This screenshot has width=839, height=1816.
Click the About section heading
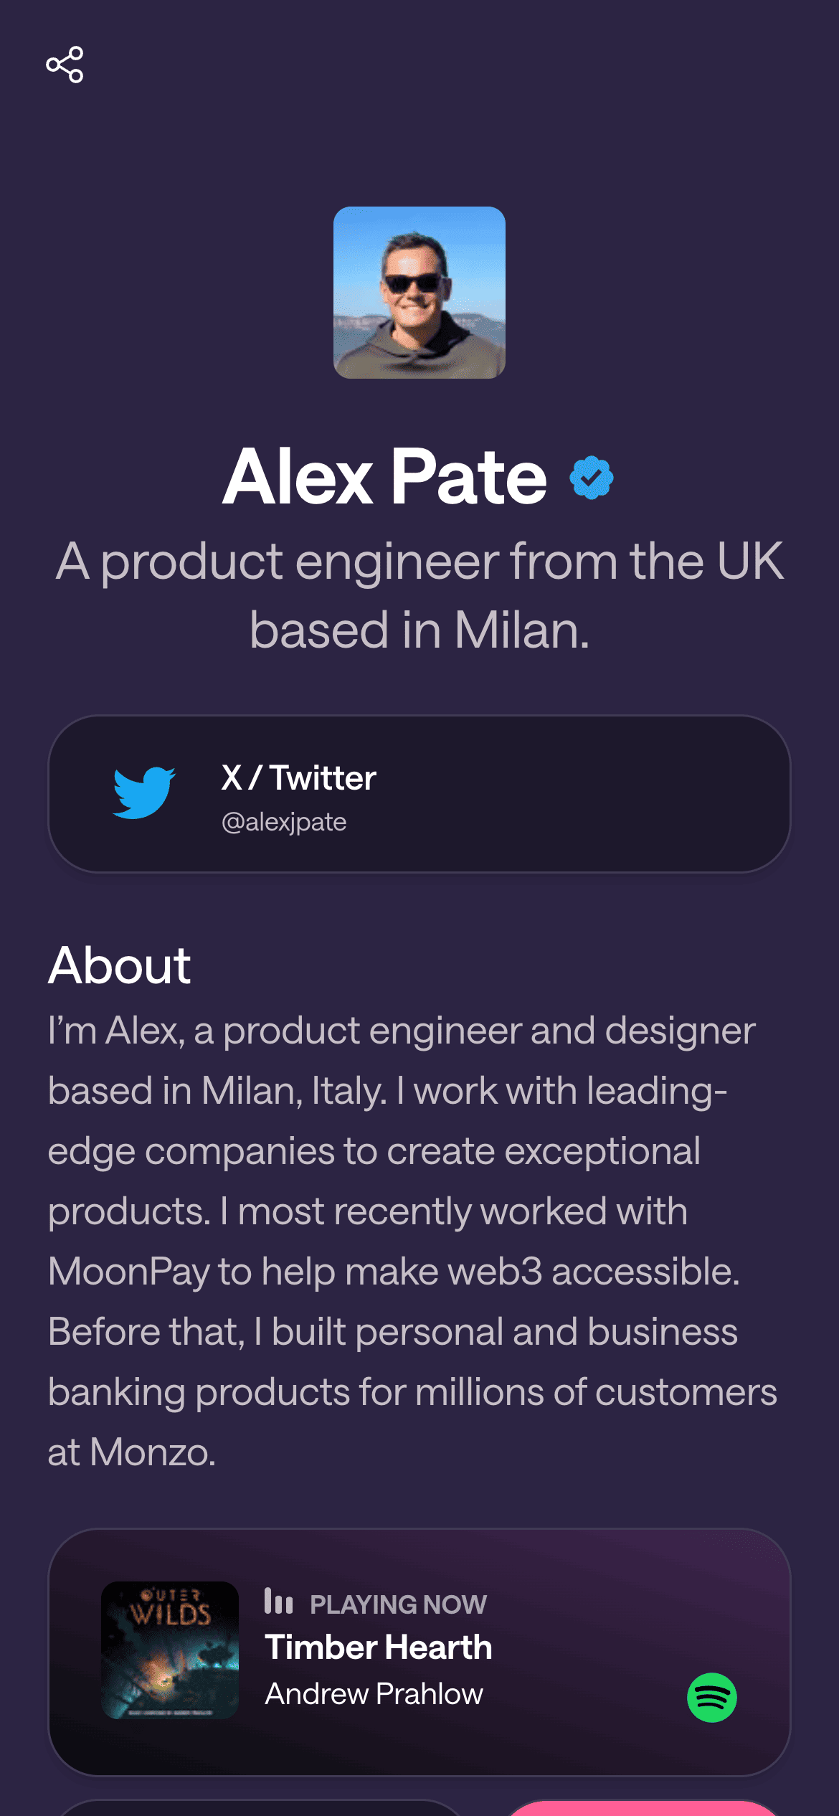(119, 965)
